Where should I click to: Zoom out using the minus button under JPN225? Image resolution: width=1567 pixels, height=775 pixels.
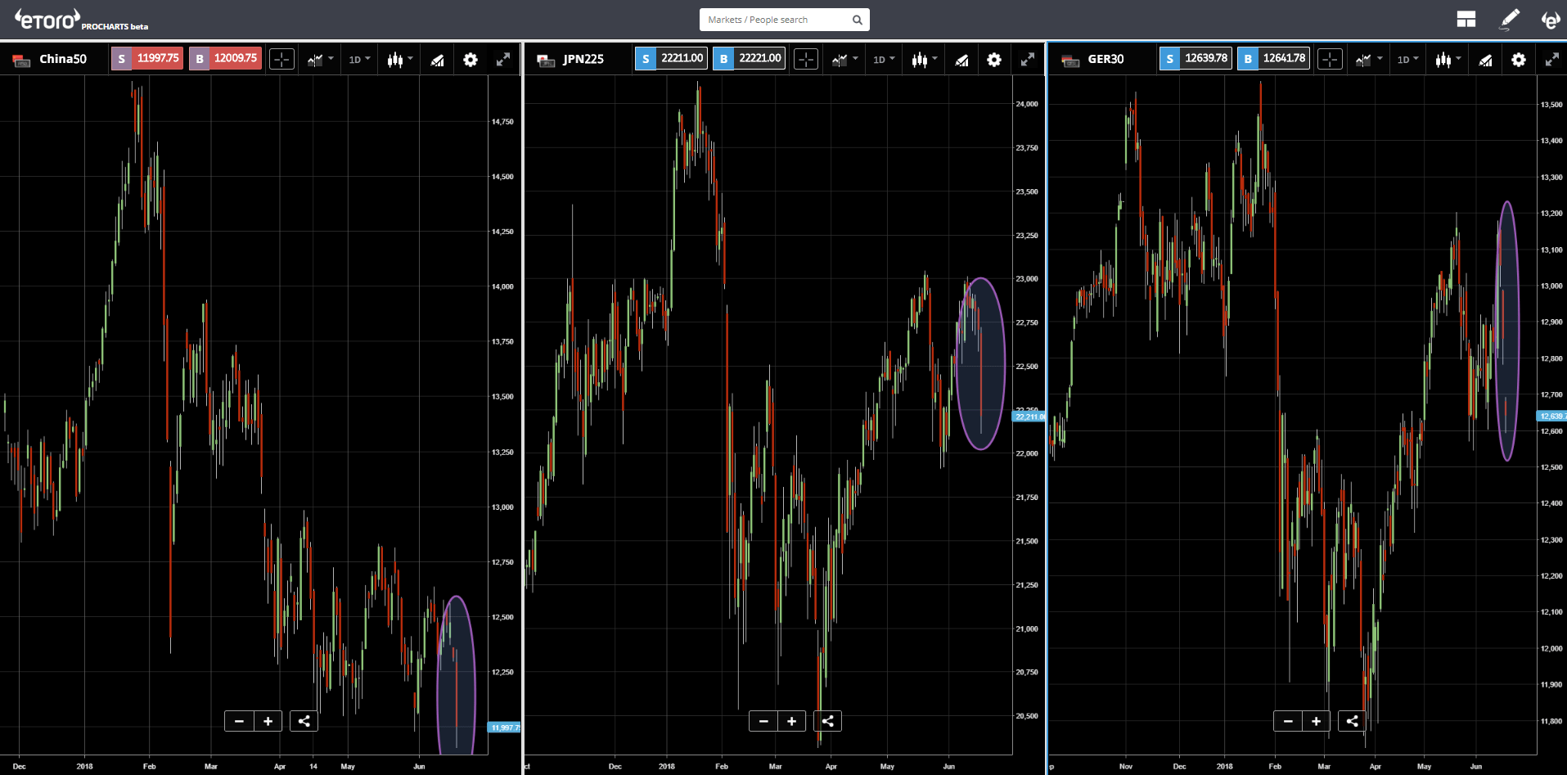[x=763, y=721]
